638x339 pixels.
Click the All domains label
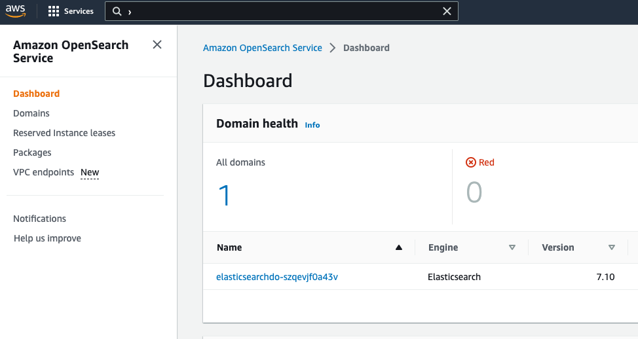[240, 162]
